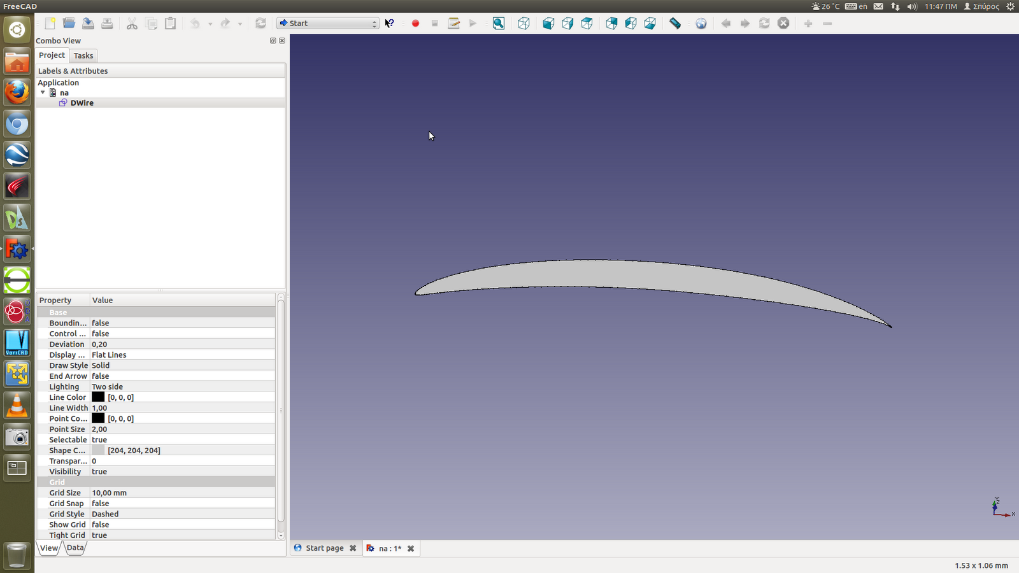The height and width of the screenshot is (573, 1019).
Task: Set the view to Front
Action: 548,24
